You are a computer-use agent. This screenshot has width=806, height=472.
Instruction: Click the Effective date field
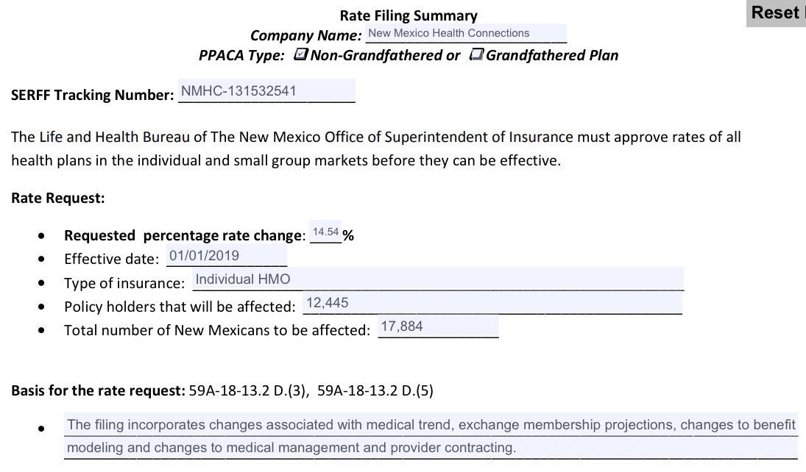click(x=226, y=256)
